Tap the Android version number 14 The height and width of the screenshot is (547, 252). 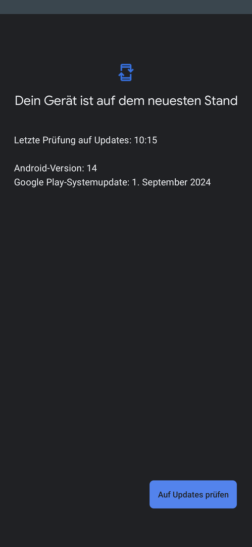(x=92, y=168)
